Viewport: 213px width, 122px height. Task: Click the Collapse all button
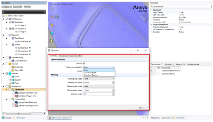(x=7, y=7)
